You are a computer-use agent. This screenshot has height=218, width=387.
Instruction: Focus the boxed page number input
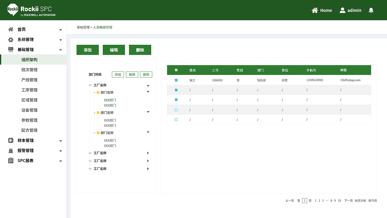tap(304, 201)
